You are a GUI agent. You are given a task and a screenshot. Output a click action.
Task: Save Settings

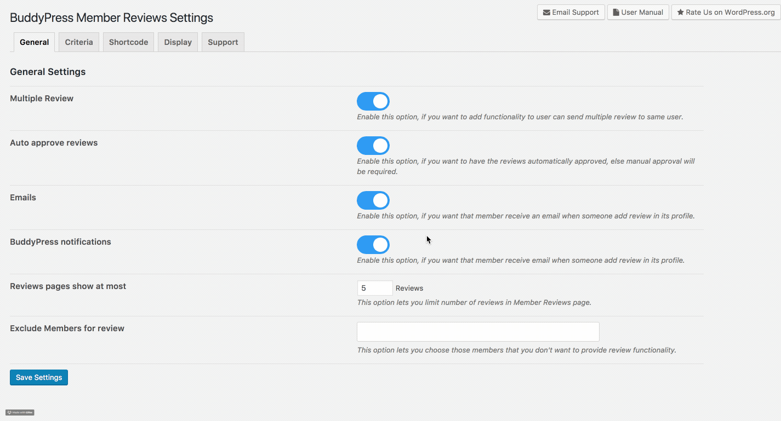coord(39,377)
